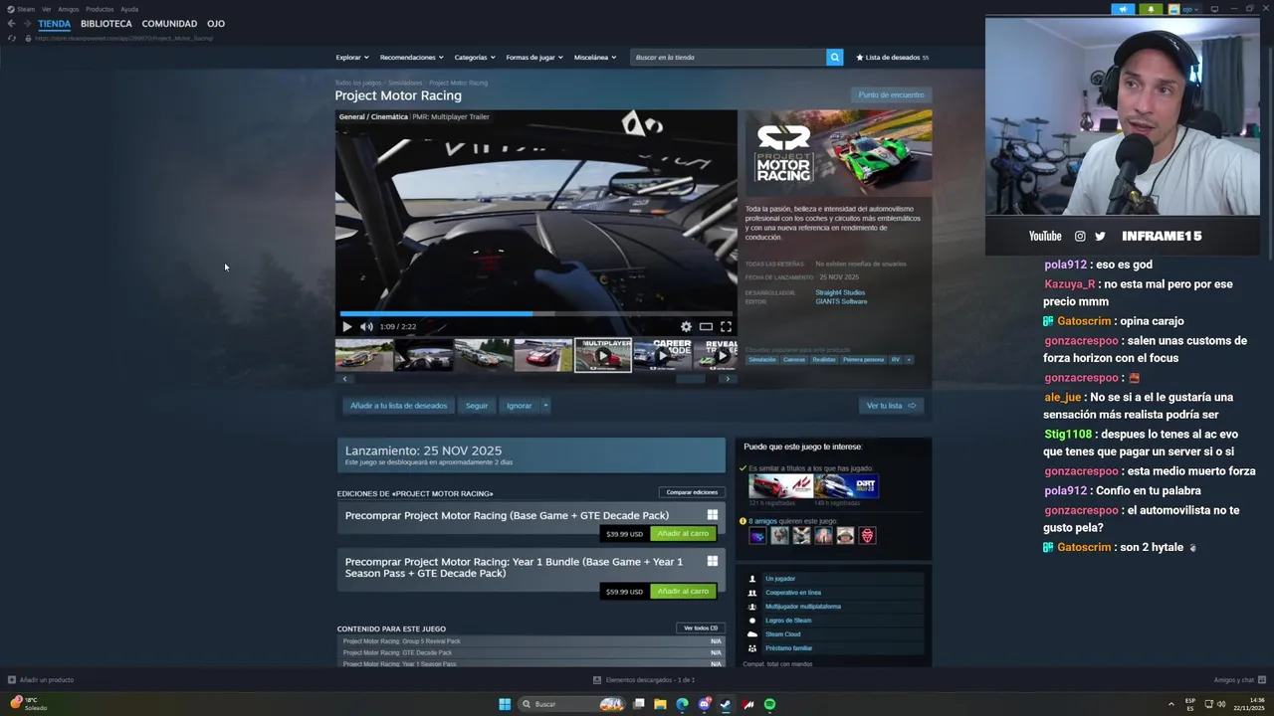This screenshot has height=716, width=1274.
Task: Open the first screenshot thumbnail
Action: pyautogui.click(x=364, y=355)
